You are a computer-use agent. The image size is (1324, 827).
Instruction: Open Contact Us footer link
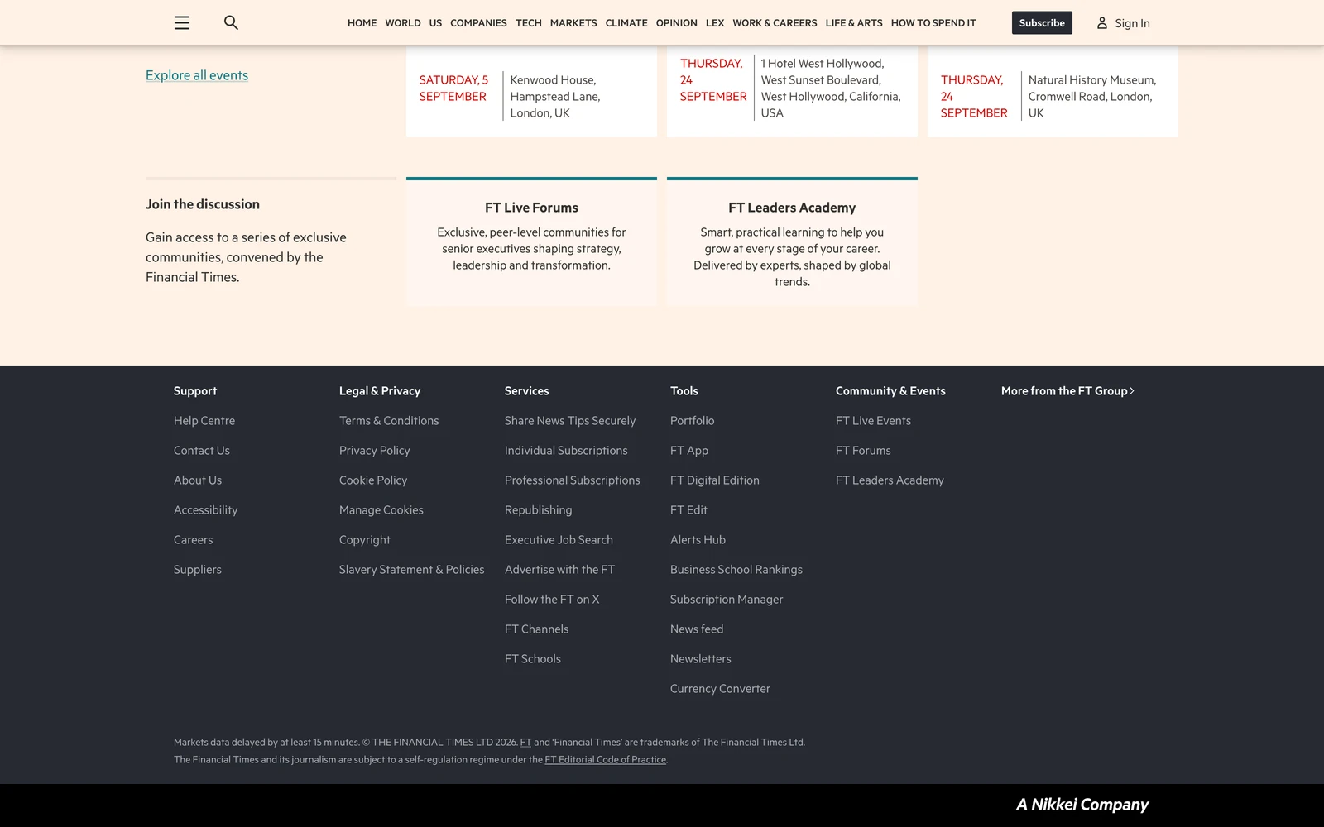click(202, 451)
